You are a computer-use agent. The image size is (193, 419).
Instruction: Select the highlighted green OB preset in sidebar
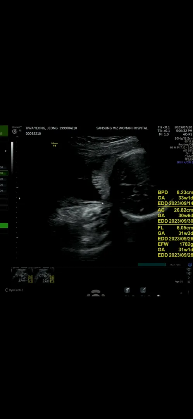click(x=4, y=173)
